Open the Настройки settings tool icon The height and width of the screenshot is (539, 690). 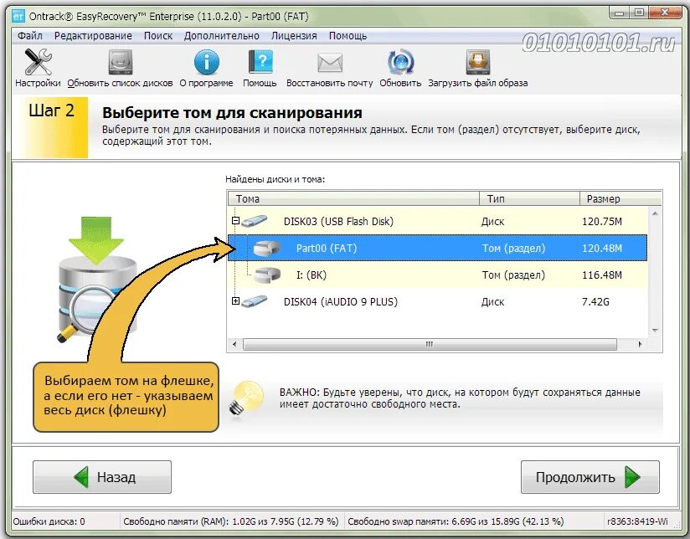pyautogui.click(x=38, y=62)
